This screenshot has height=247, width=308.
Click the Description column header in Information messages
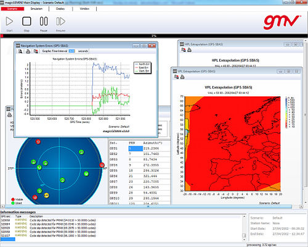(36, 216)
